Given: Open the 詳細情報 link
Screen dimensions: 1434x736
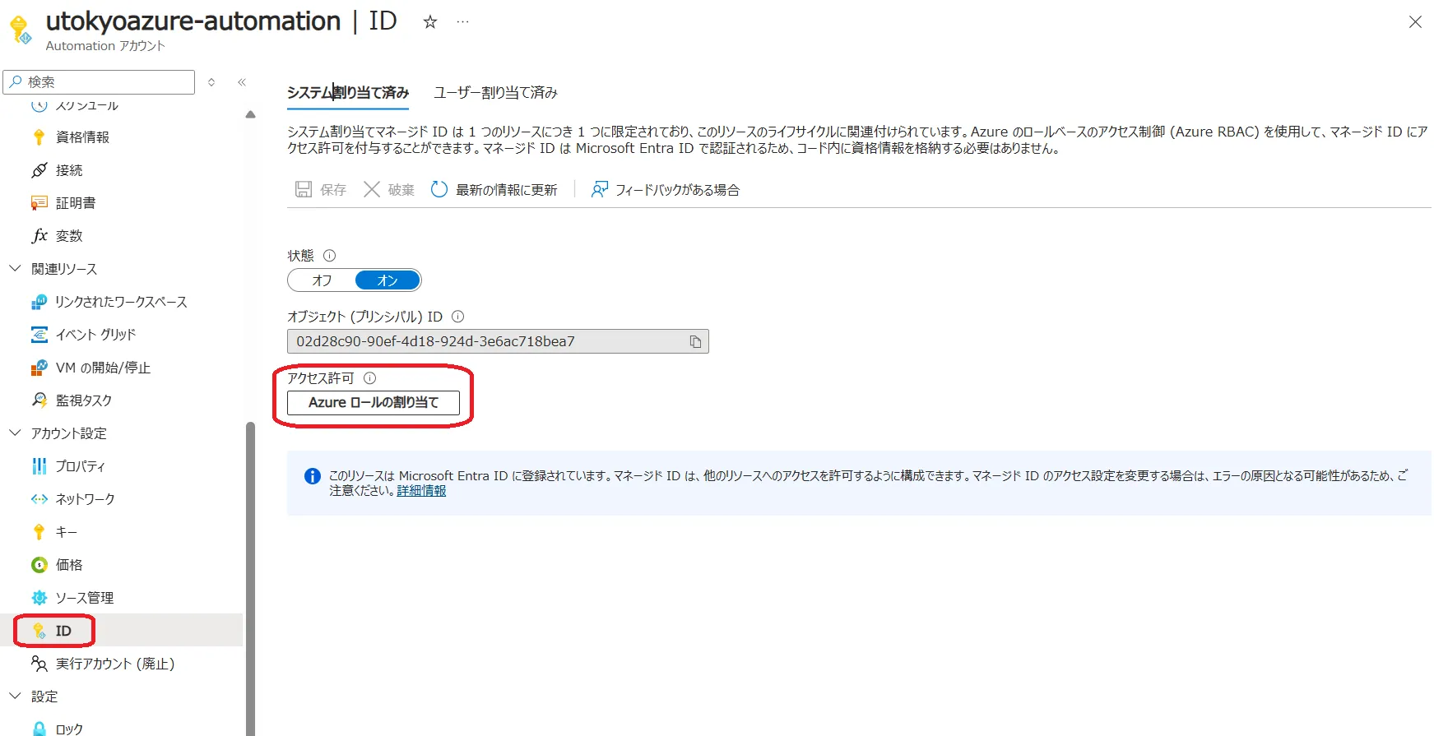Looking at the screenshot, I should tap(421, 491).
